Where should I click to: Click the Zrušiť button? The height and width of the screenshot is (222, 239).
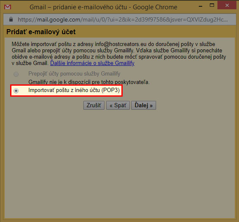(94, 105)
